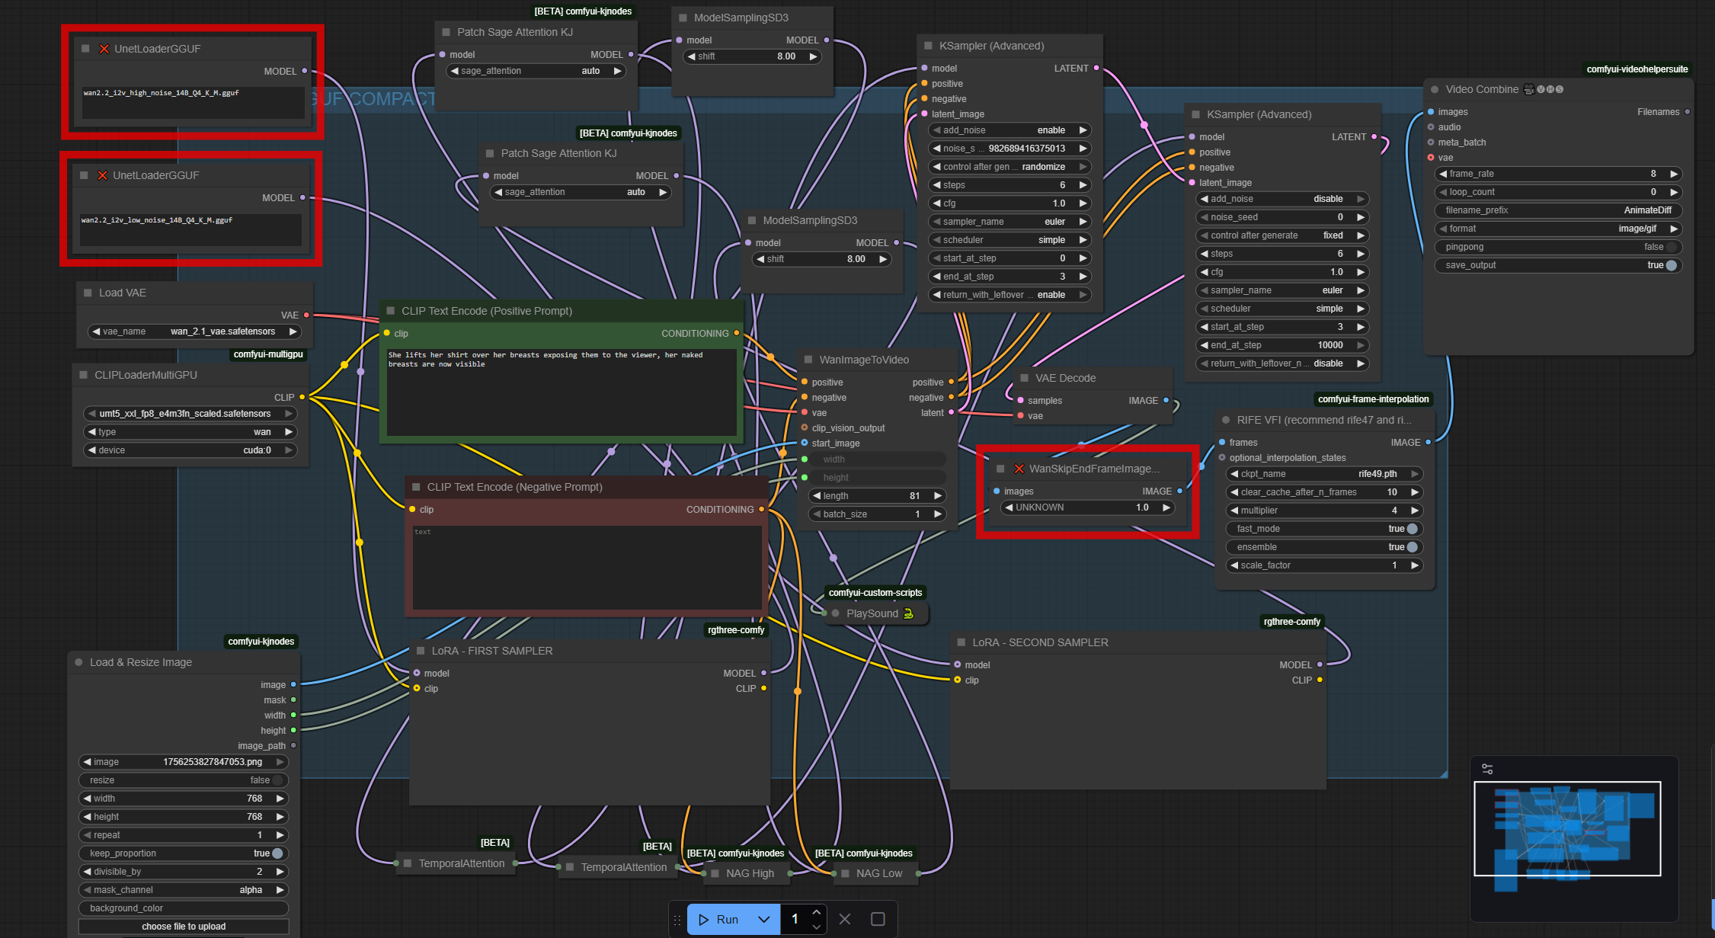Click the filename_prefix AnimateDiff field

1557,210
